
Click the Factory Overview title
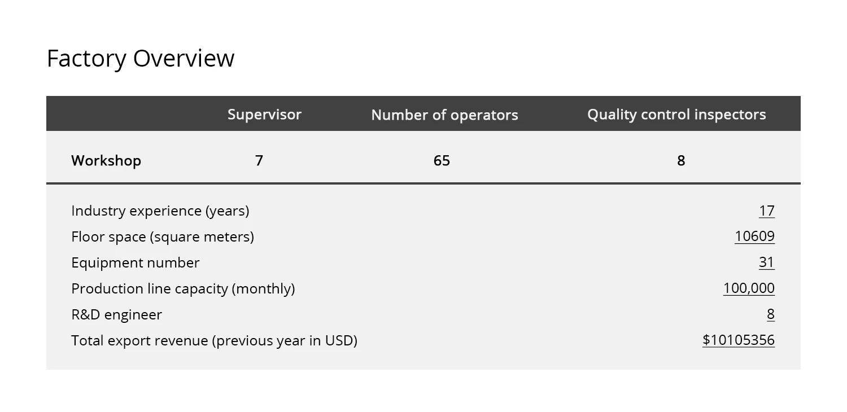click(140, 59)
